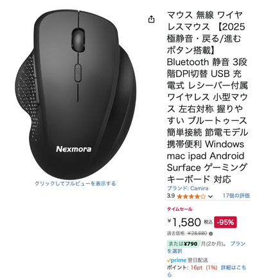Click クリックしてフルビューを表示する link
257x279 pixels.
[x=75, y=184]
